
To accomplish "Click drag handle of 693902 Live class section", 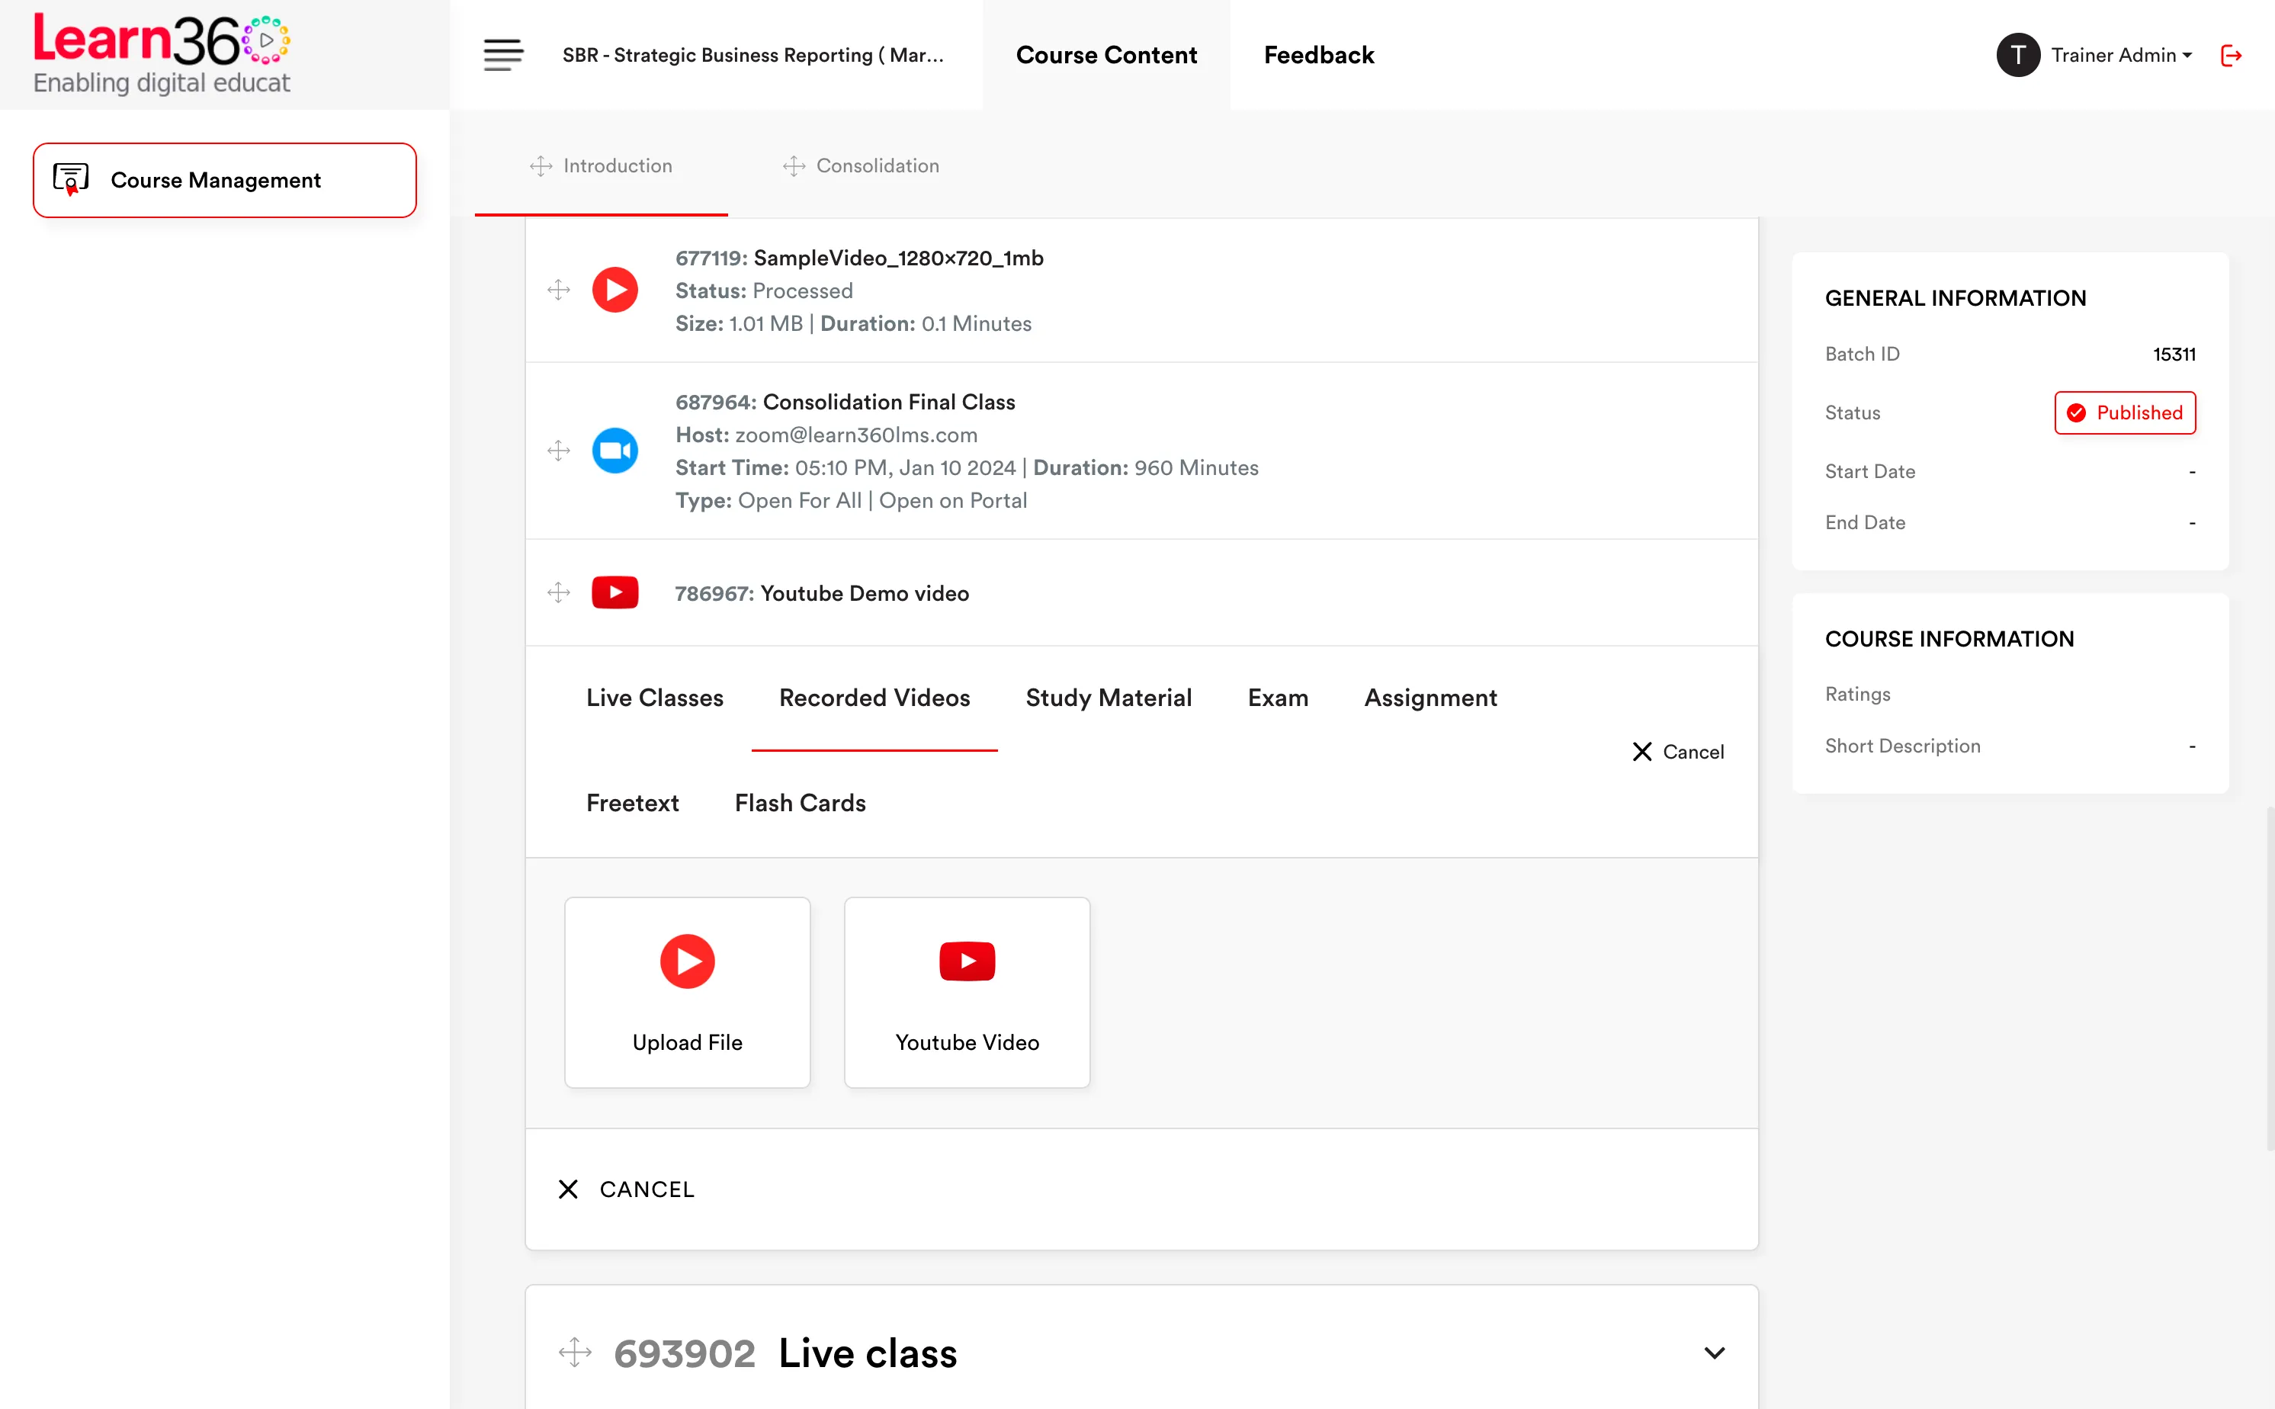I will click(x=575, y=1353).
